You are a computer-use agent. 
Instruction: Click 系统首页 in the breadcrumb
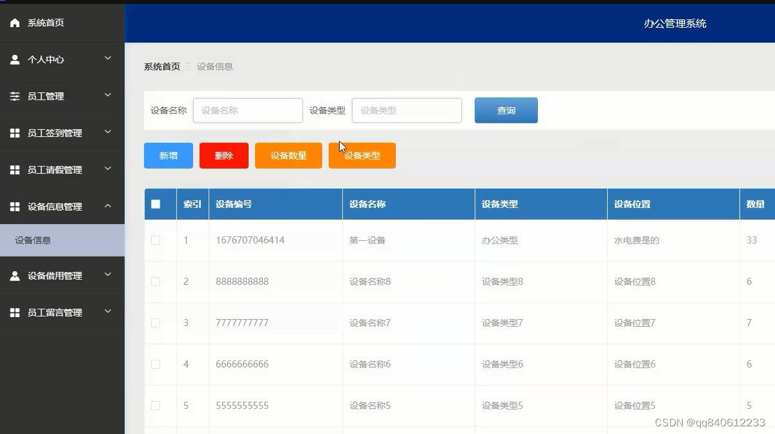click(x=161, y=67)
